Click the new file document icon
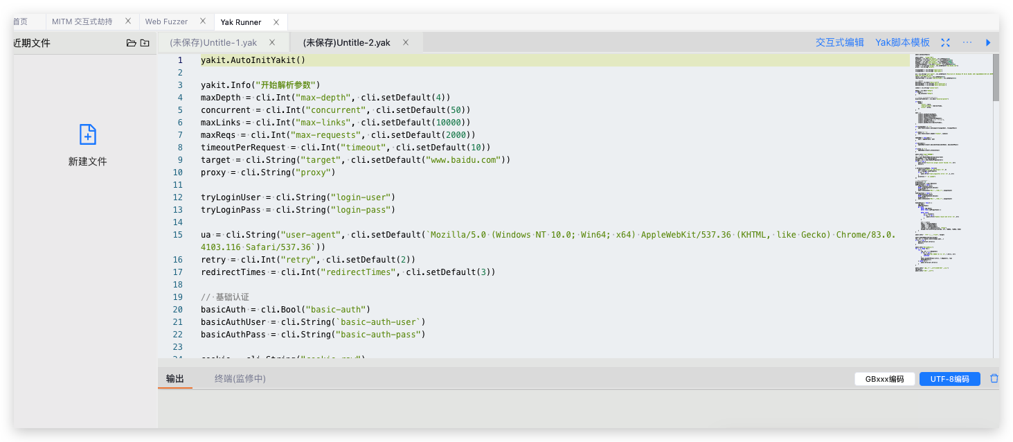The width and height of the screenshot is (1013, 442). click(x=87, y=134)
